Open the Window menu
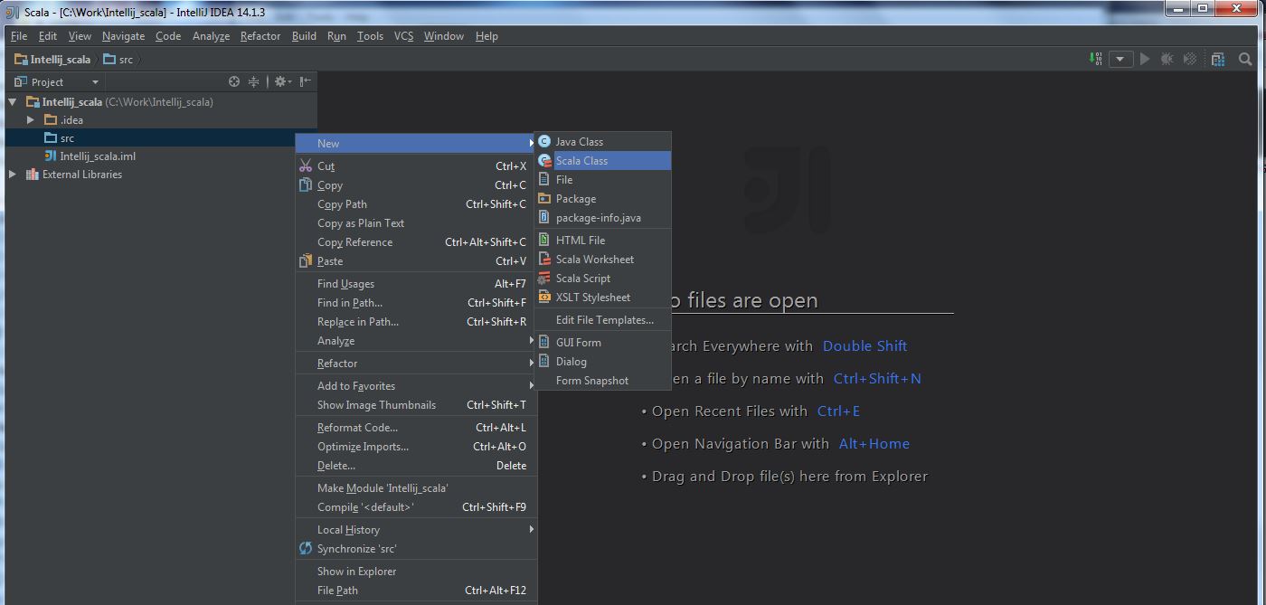The height and width of the screenshot is (605, 1266). point(444,36)
